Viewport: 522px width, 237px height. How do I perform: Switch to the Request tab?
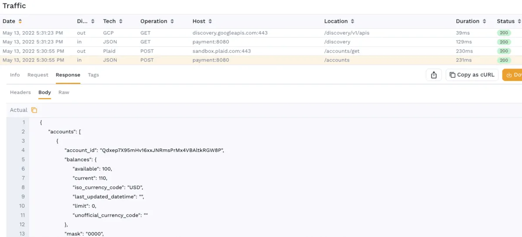click(x=38, y=75)
